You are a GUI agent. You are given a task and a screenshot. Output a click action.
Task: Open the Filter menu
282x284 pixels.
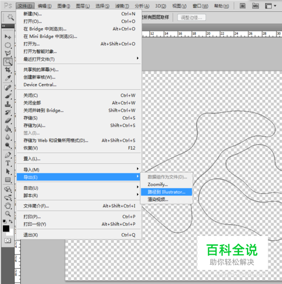pos(122,6)
